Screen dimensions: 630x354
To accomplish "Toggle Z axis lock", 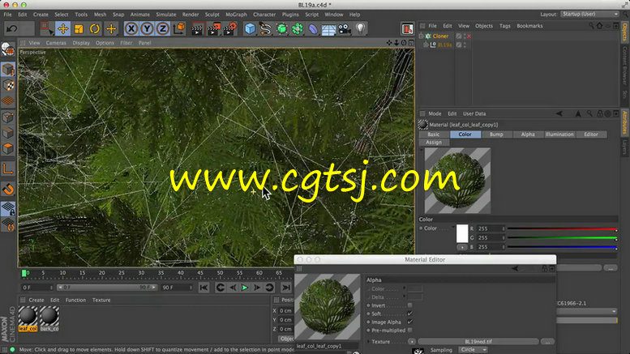I will pos(163,29).
